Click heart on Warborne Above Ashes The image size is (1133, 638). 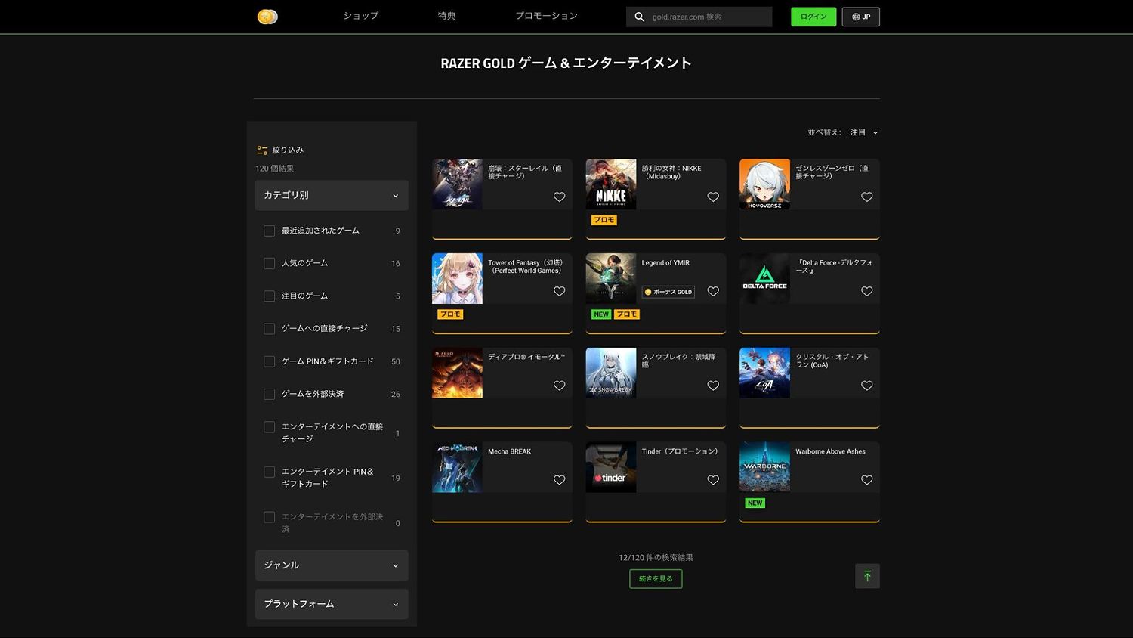(866, 480)
